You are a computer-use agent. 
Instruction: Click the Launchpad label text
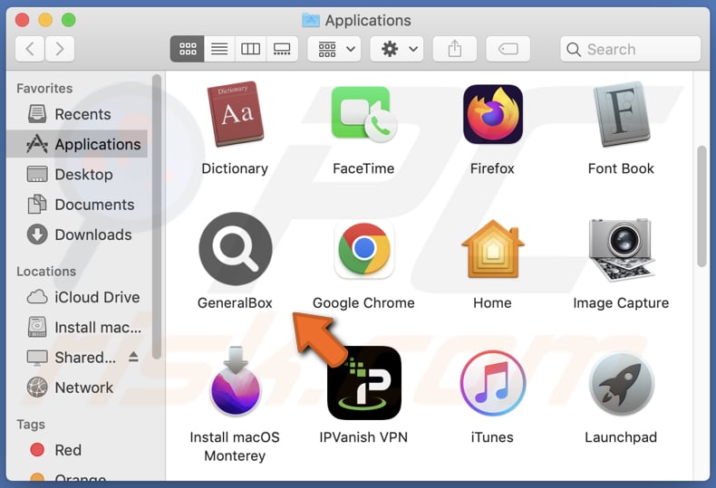(x=621, y=437)
